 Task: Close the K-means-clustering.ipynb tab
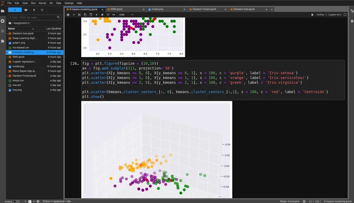[103, 9]
